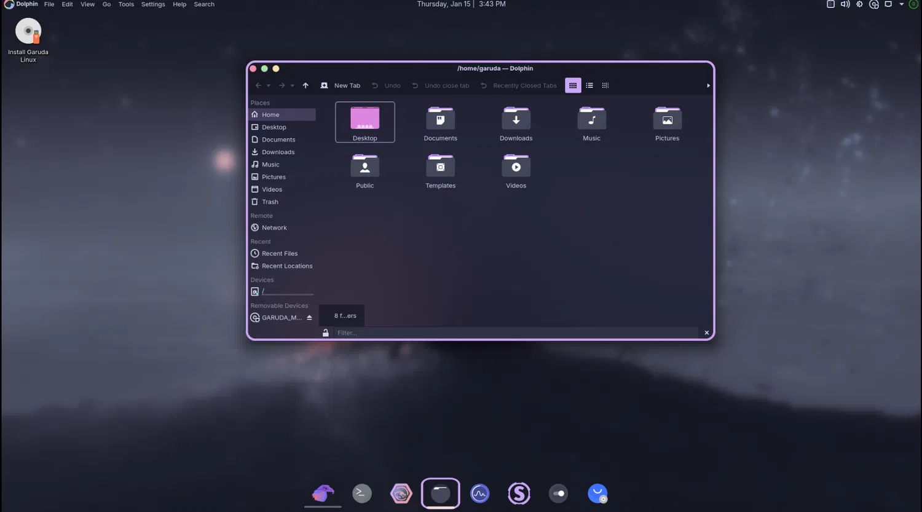The image size is (922, 512).
Task: Open the clipboard tray icon
Action: pyautogui.click(x=830, y=4)
